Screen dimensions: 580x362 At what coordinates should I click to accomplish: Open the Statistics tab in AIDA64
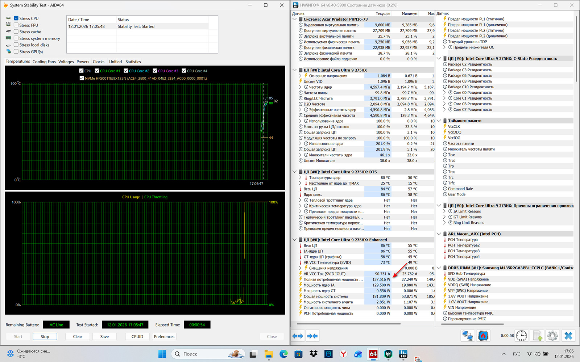point(133,62)
